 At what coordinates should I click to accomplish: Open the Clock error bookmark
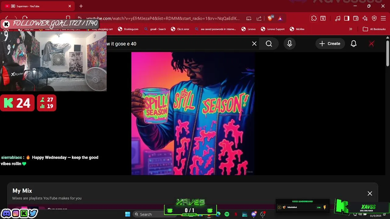click(x=180, y=29)
